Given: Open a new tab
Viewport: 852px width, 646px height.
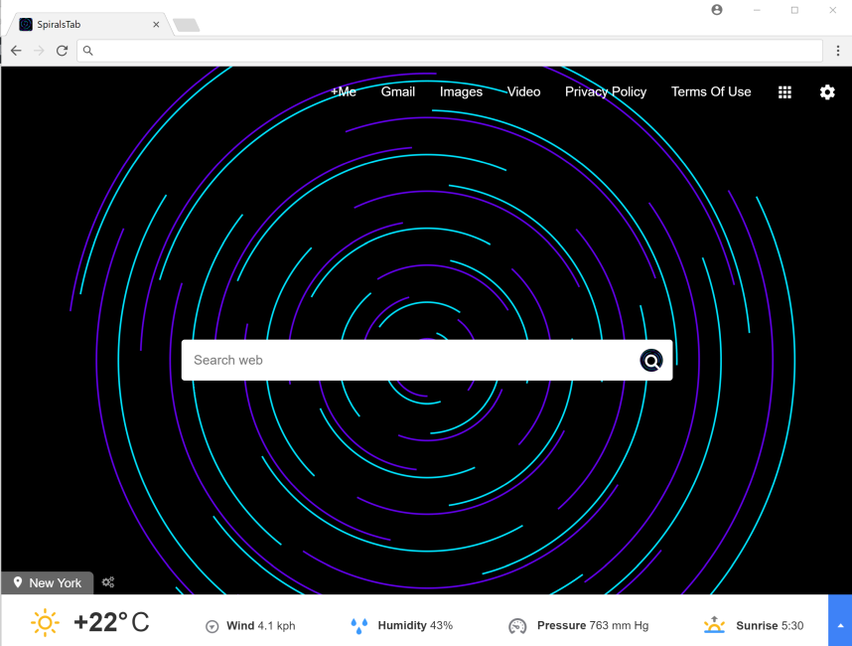Looking at the screenshot, I should click(x=187, y=25).
